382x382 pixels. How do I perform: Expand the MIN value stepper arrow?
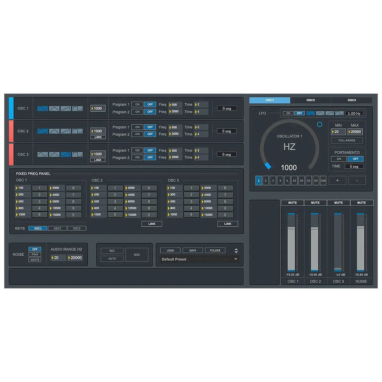tap(333, 131)
